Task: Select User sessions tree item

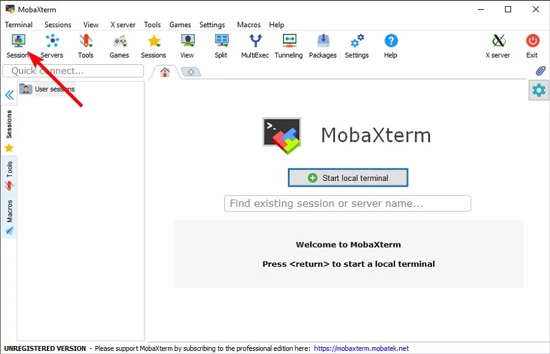Action: [x=47, y=89]
